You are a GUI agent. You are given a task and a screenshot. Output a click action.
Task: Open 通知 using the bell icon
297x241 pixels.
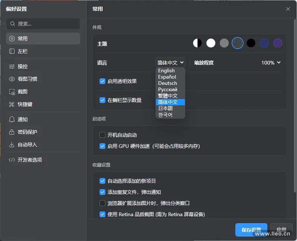(12, 119)
